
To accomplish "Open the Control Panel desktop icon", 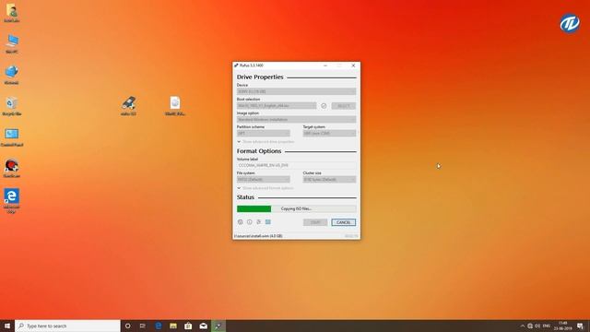I will pyautogui.click(x=12, y=137).
